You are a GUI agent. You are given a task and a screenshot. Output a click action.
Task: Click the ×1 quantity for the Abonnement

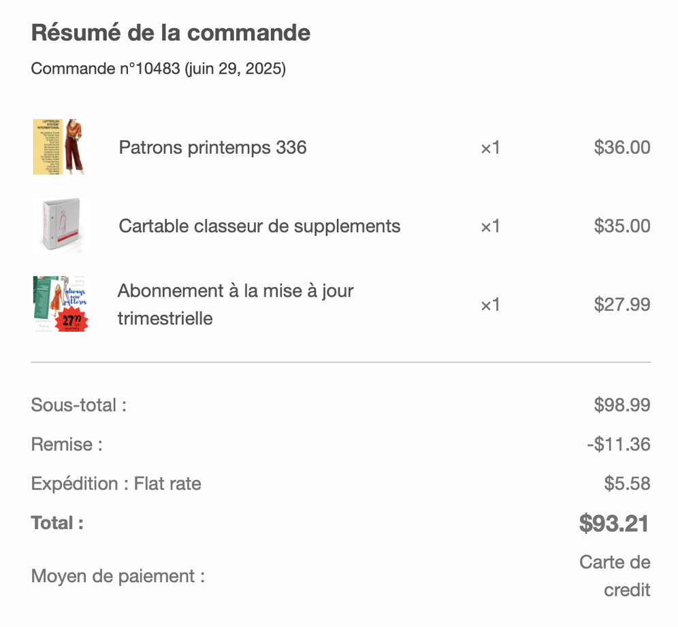pos(490,305)
